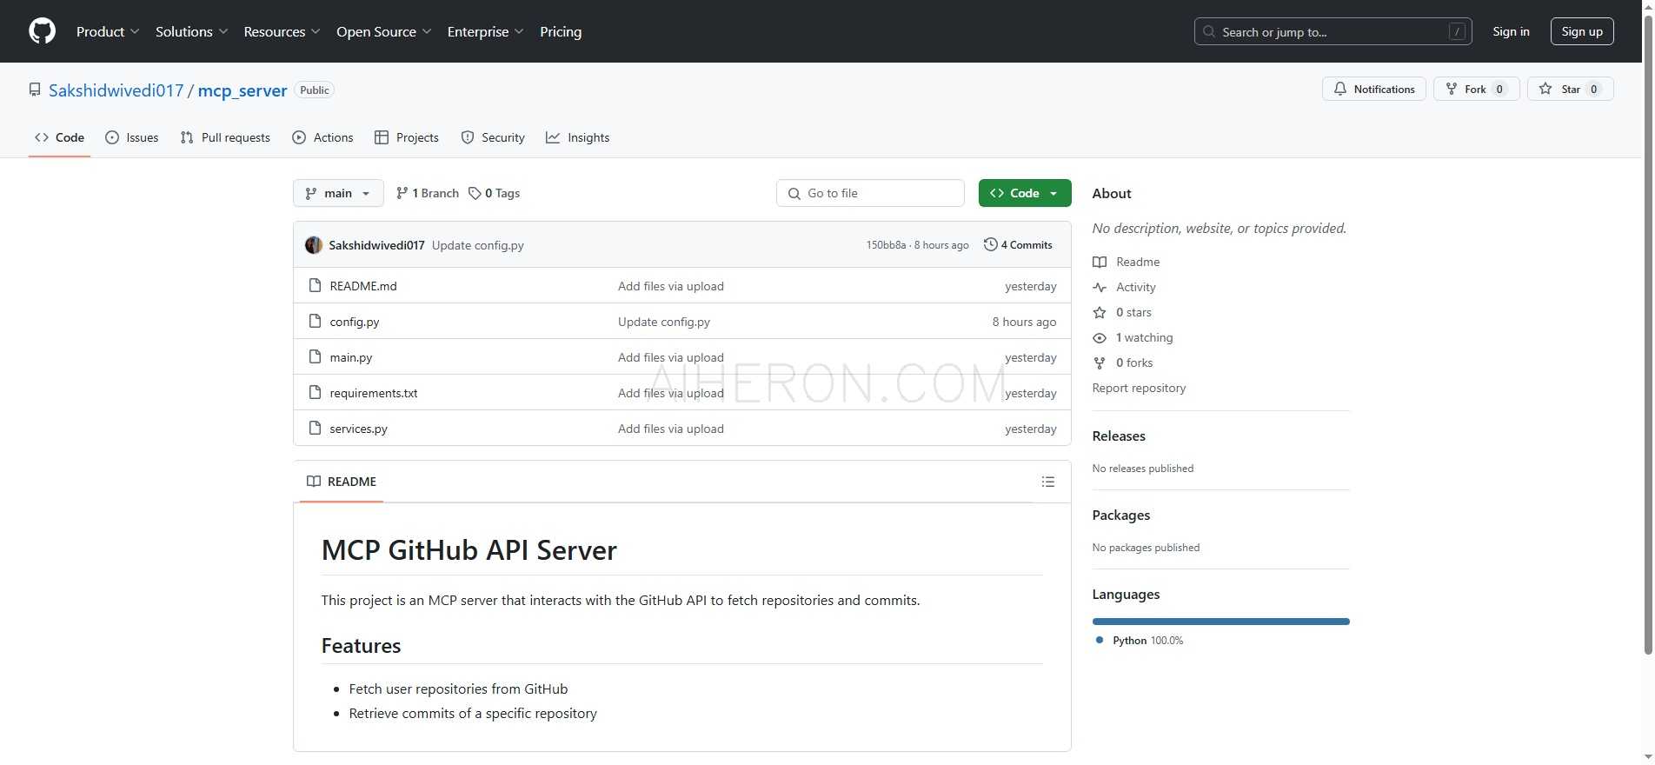Click the file icon for config.py
The width and height of the screenshot is (1655, 765).
point(316,321)
